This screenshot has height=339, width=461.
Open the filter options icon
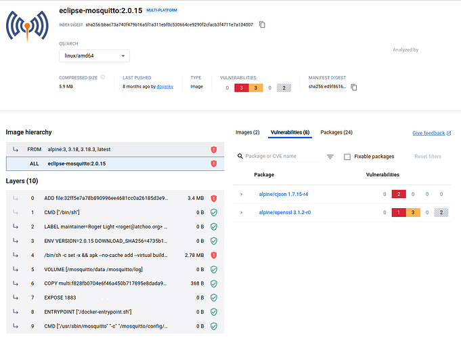(x=330, y=157)
